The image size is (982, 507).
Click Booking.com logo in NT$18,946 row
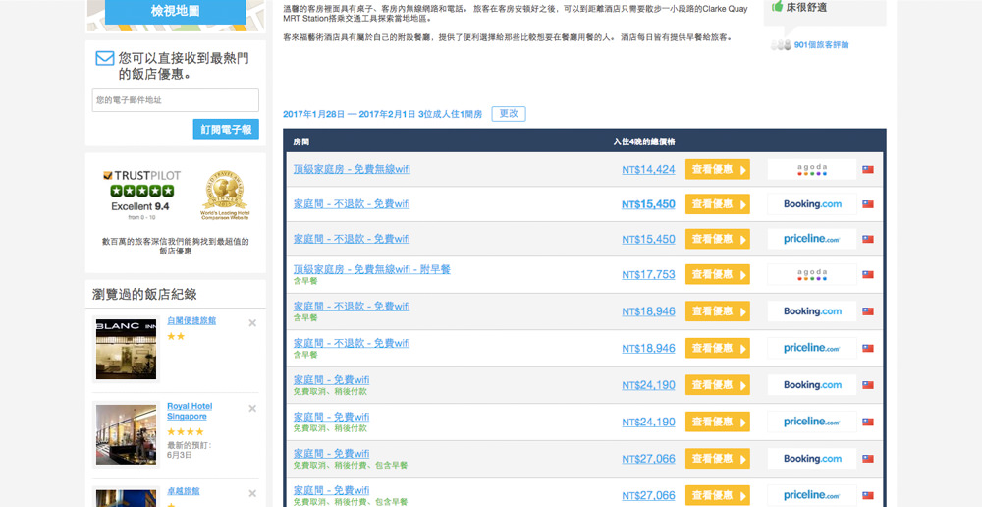pos(812,310)
